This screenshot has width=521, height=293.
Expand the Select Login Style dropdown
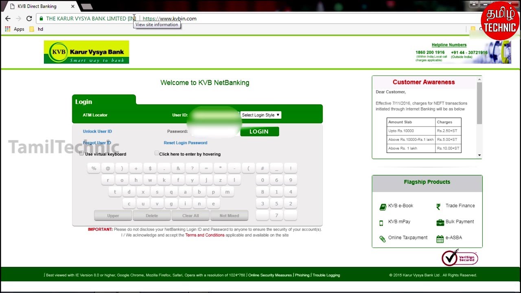(260, 115)
